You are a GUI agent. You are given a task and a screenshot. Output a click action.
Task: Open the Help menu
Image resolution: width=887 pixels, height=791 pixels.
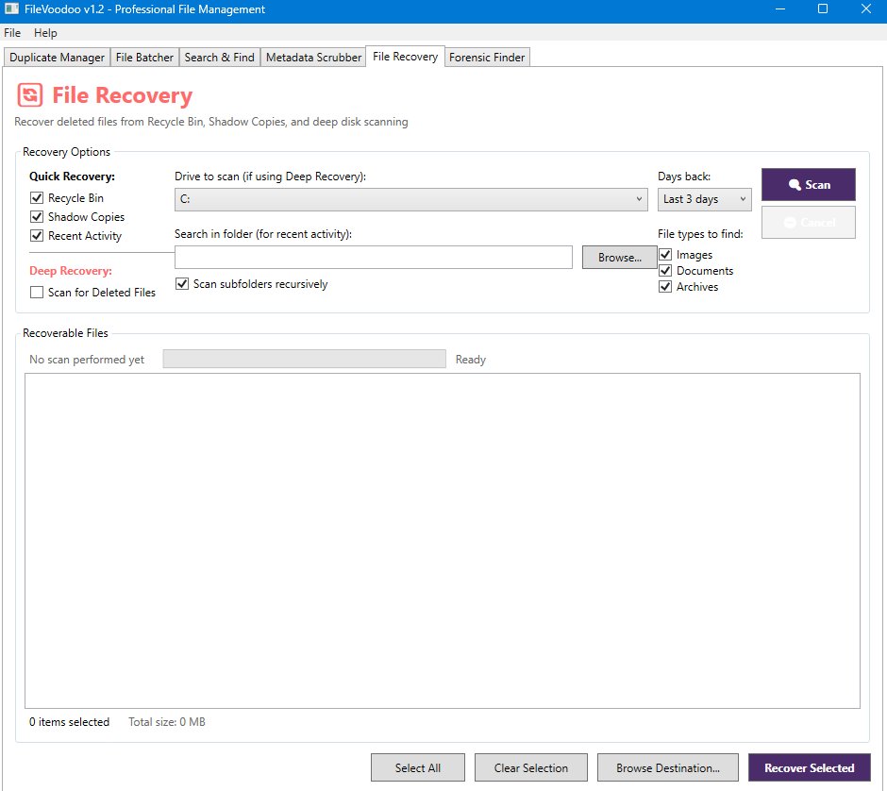pyautogui.click(x=45, y=33)
